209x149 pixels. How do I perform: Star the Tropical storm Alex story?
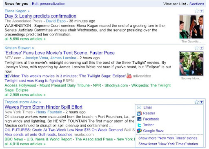197,102
